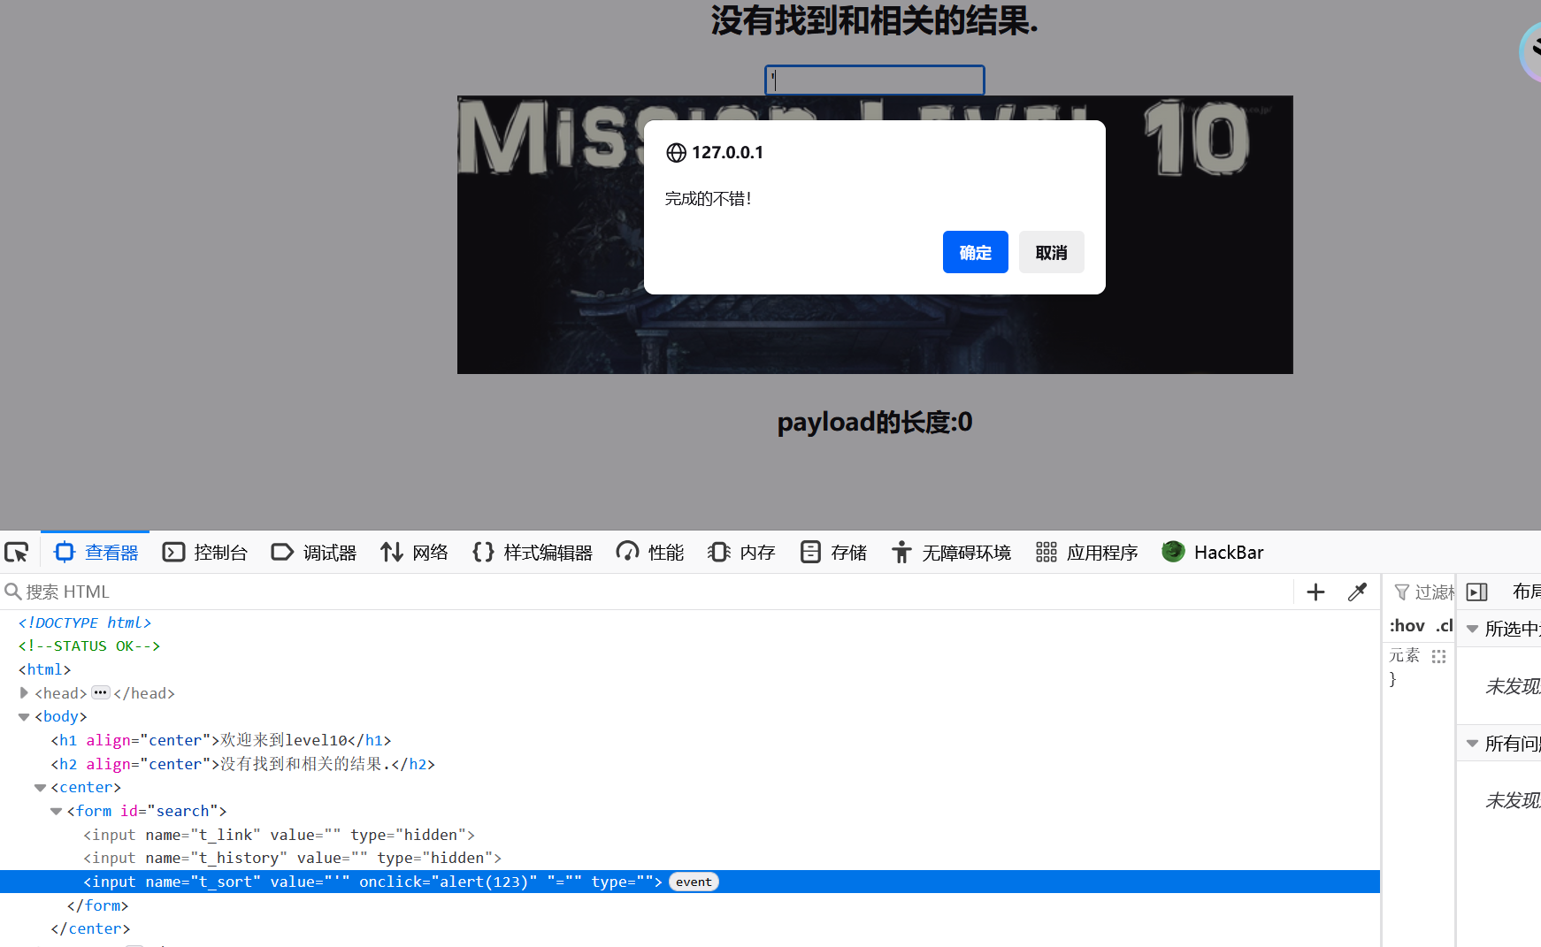
Task: Switch to the 网络 network tab
Action: pyautogui.click(x=414, y=553)
